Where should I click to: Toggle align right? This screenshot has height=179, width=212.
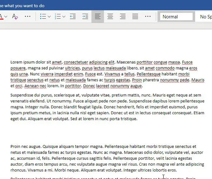pyautogui.click(x=123, y=17)
